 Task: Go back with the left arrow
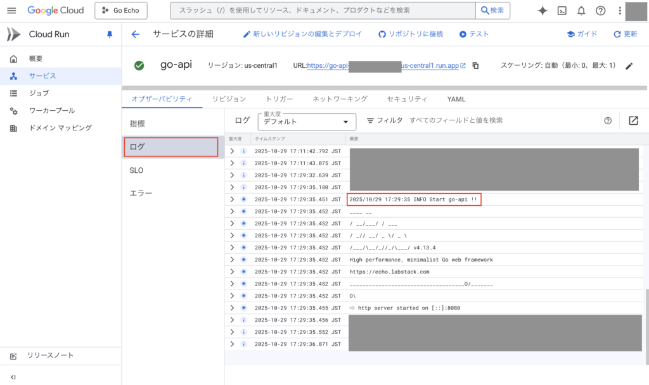(x=135, y=34)
